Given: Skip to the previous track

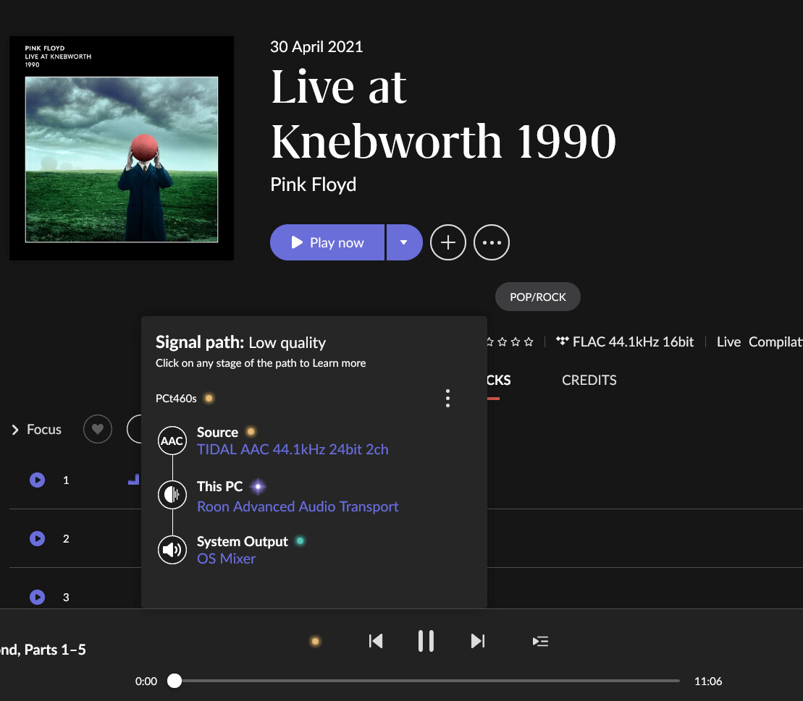Looking at the screenshot, I should point(375,641).
